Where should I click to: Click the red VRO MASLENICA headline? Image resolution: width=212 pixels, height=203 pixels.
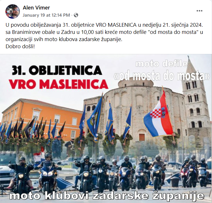pos(59,84)
